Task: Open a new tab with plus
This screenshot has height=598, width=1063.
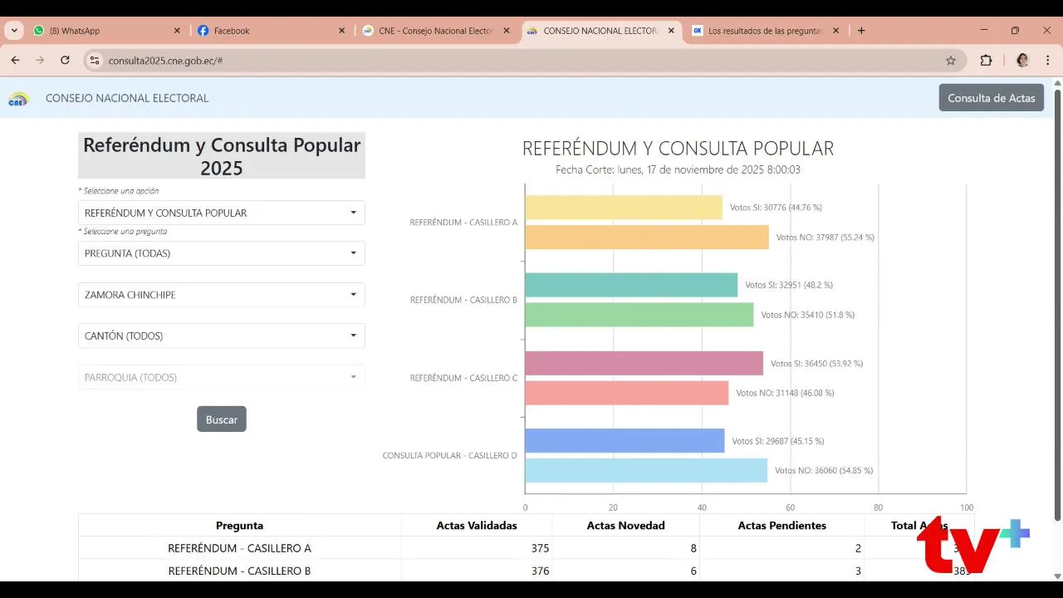Action: tap(861, 31)
